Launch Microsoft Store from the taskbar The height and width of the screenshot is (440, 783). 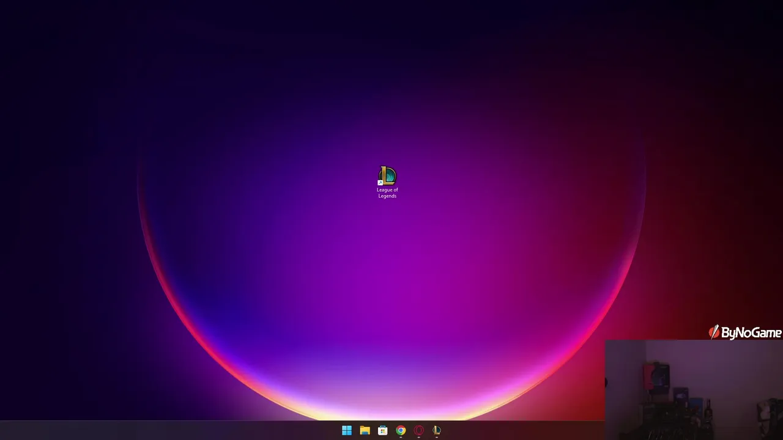coord(383,431)
